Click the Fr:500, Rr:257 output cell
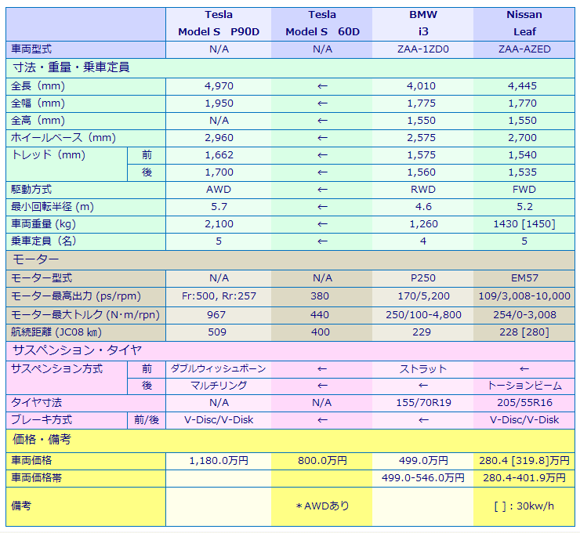The image size is (580, 533). coord(219,296)
